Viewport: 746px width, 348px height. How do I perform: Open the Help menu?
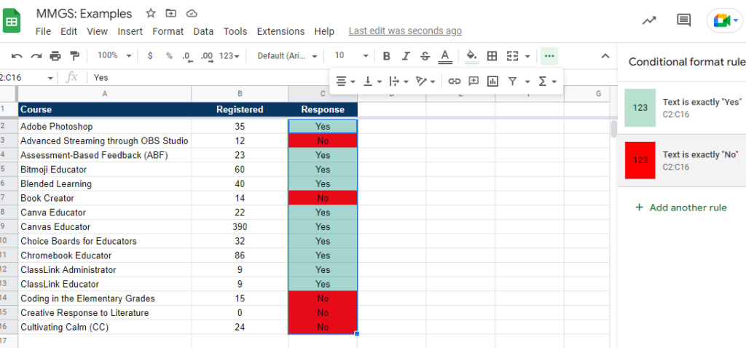pyautogui.click(x=324, y=31)
